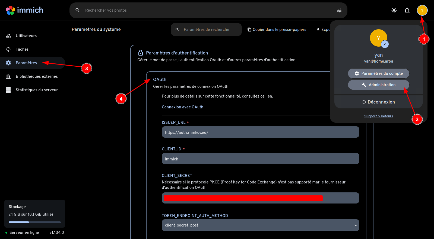Click the edit profile picture pencil icon
Image resolution: width=434 pixels, height=239 pixels.
(x=385, y=44)
